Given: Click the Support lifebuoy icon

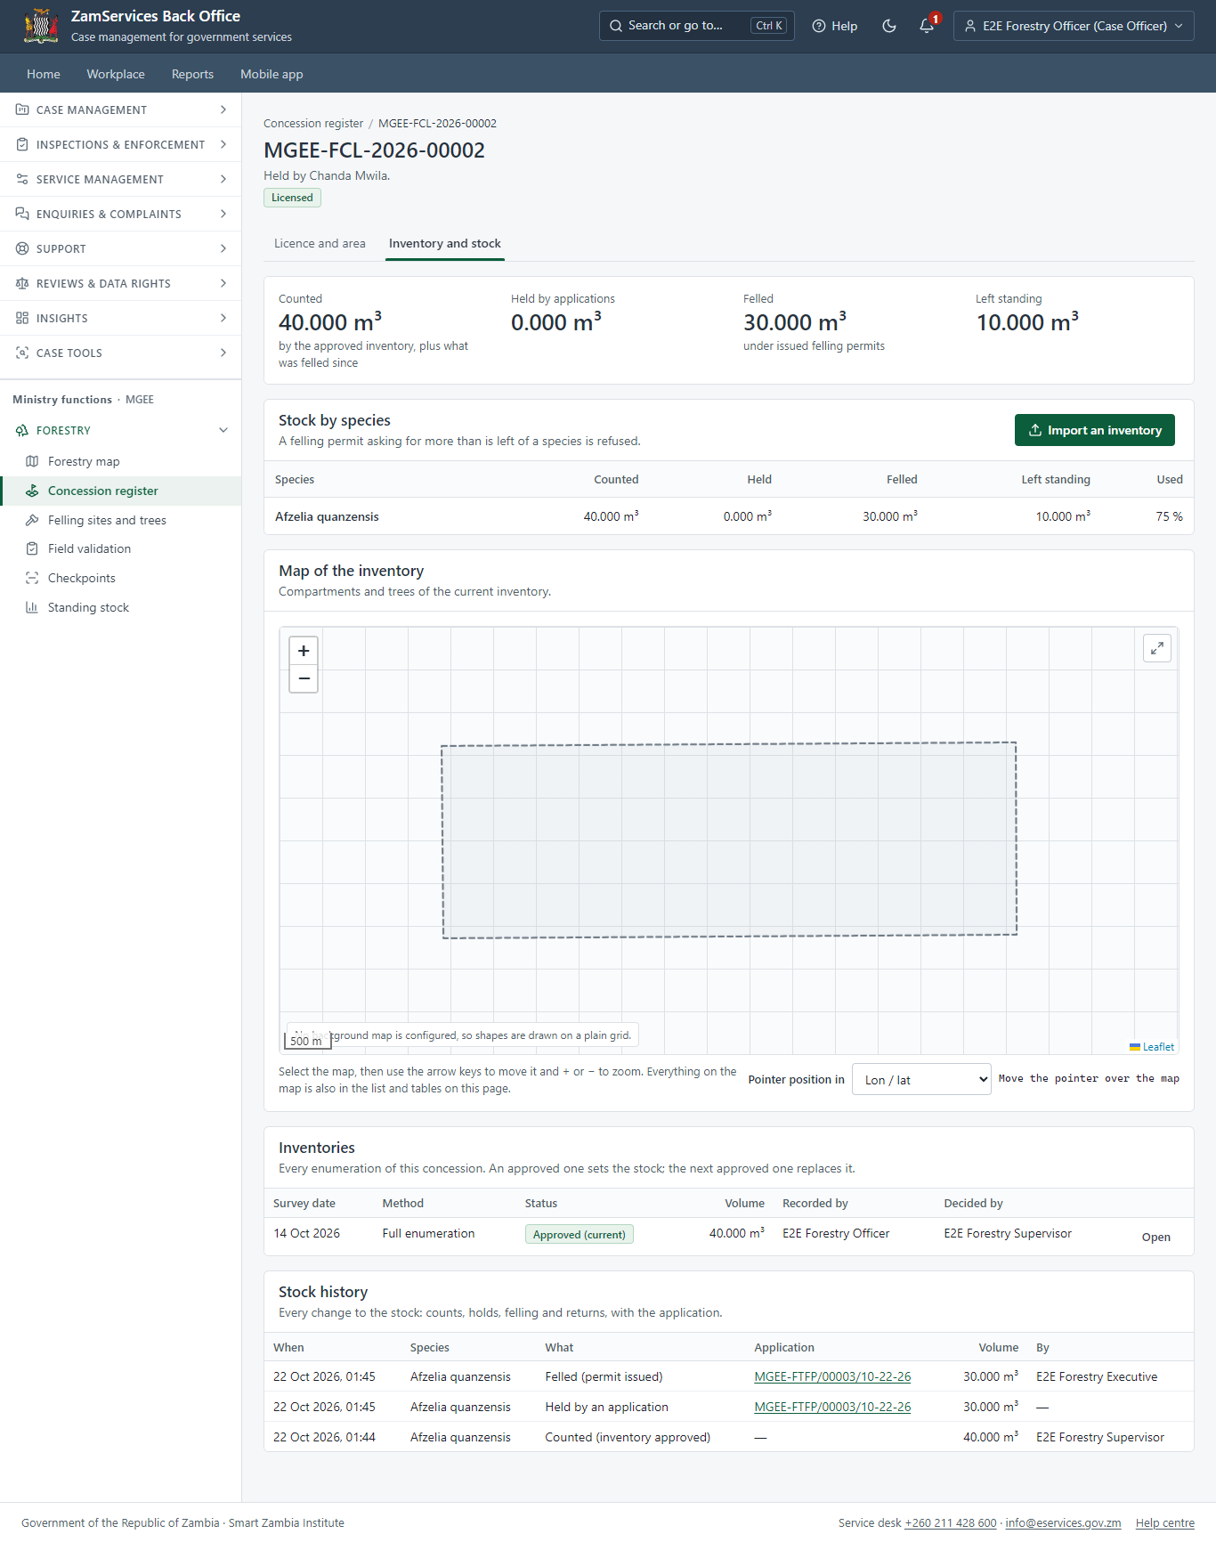Looking at the screenshot, I should coord(22,248).
